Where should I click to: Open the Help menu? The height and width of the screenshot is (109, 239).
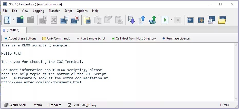click(x=95, y=11)
